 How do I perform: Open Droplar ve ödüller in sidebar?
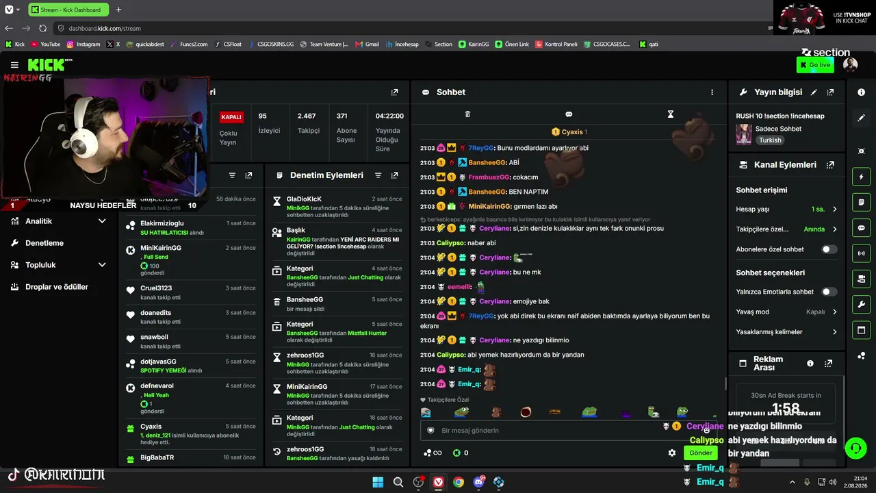click(58, 287)
